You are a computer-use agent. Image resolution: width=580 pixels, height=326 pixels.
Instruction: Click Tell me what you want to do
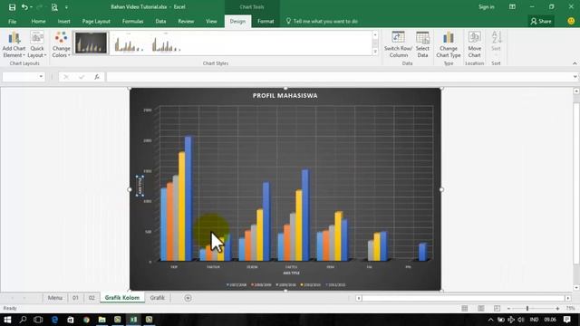(x=322, y=22)
